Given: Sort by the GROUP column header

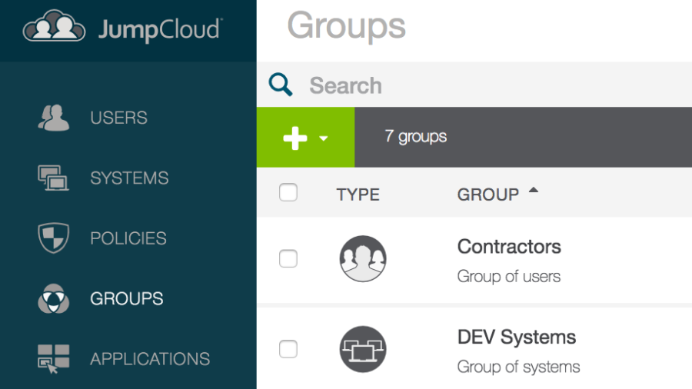Looking at the screenshot, I should (488, 194).
